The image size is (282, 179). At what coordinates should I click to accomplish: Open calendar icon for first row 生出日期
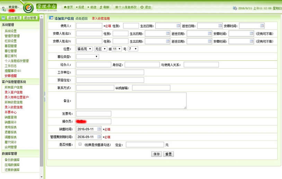click(x=178, y=26)
